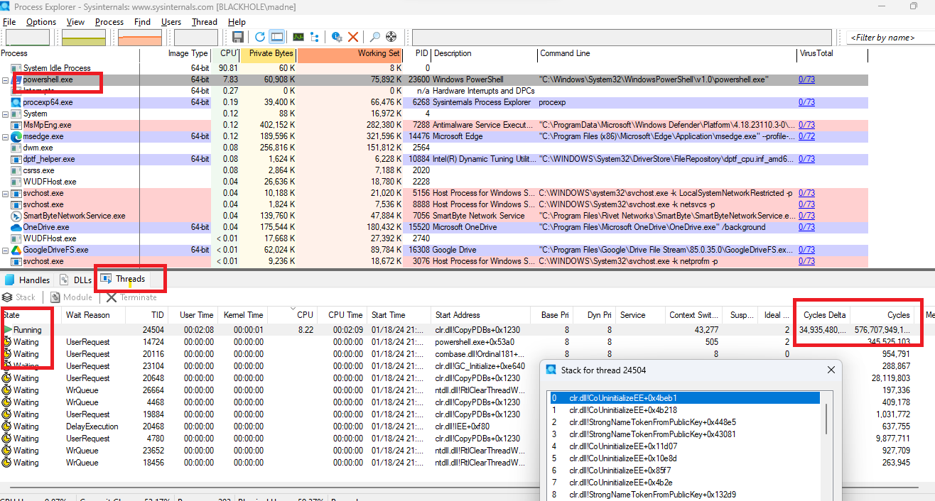This screenshot has width=935, height=501.
Task: Click the red X Kill Process icon
Action: point(353,37)
